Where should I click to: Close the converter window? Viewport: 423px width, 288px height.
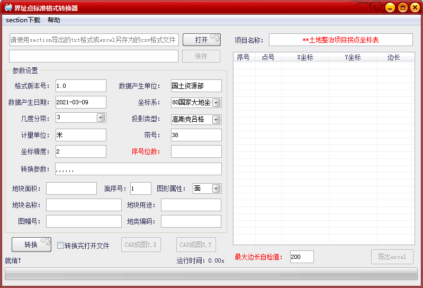coord(415,7)
